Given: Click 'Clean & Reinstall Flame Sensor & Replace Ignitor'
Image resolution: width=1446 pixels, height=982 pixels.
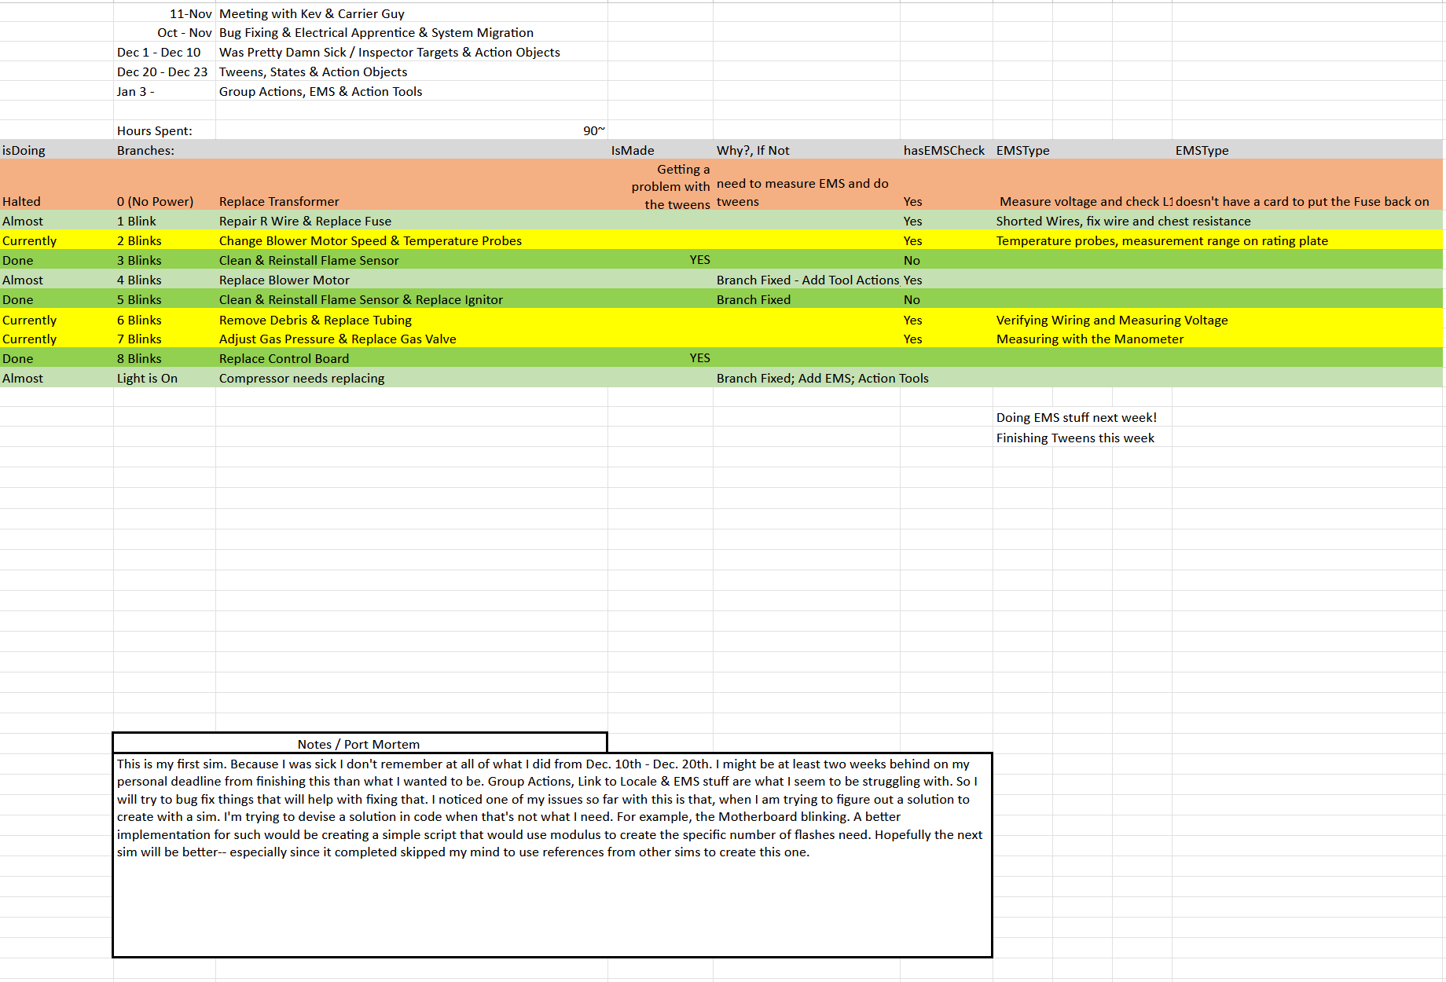Looking at the screenshot, I should 411,299.
